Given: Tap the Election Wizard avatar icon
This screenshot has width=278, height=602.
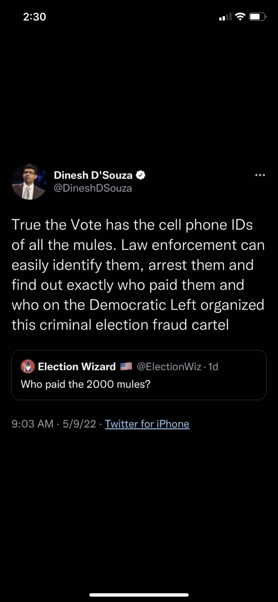Looking at the screenshot, I should (28, 367).
